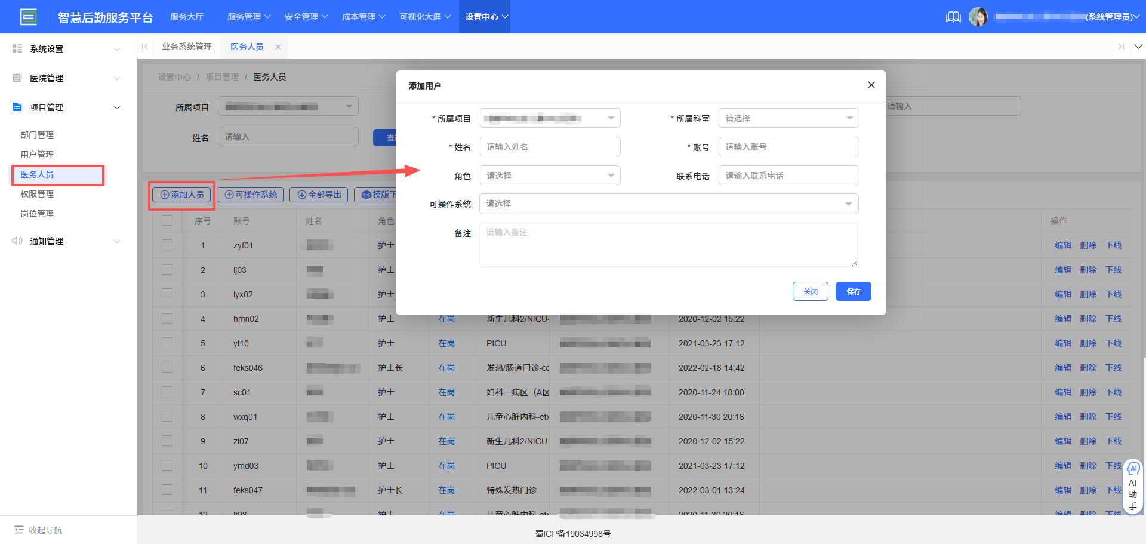Click the 请输入姓名 field in dialog
This screenshot has height=544, width=1146.
(549, 147)
